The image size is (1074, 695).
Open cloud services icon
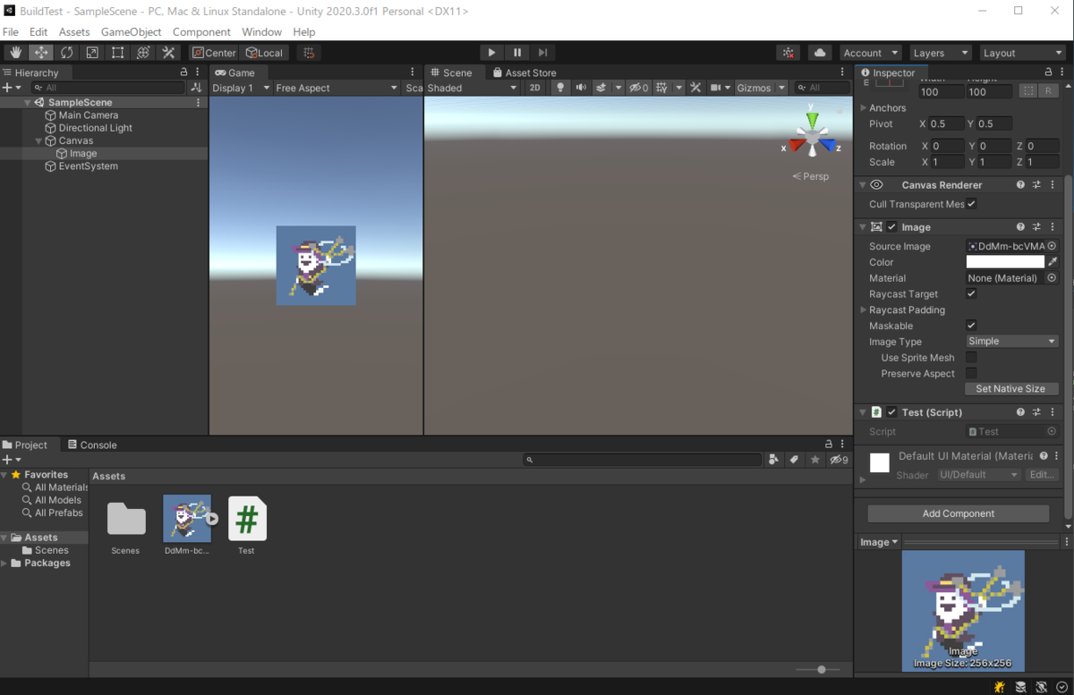(x=820, y=53)
